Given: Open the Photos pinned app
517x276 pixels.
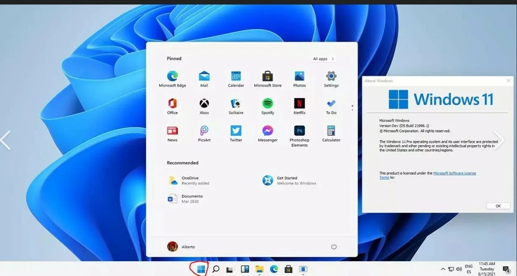Looking at the screenshot, I should [x=299, y=79].
